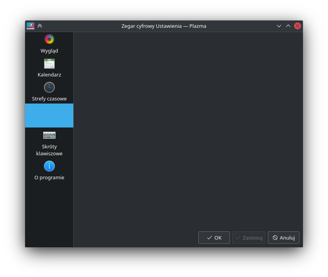Open the Wygląd settings page label

(49, 51)
